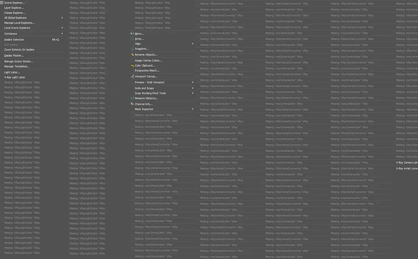Expand the Align submenu

point(192,44)
